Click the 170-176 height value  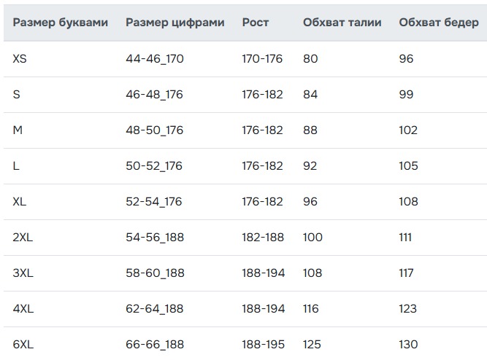pyautogui.click(x=262, y=58)
